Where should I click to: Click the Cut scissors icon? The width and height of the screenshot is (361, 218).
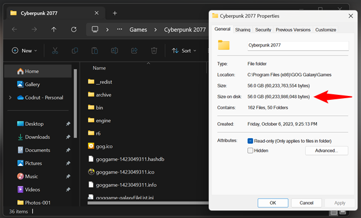click(x=55, y=50)
